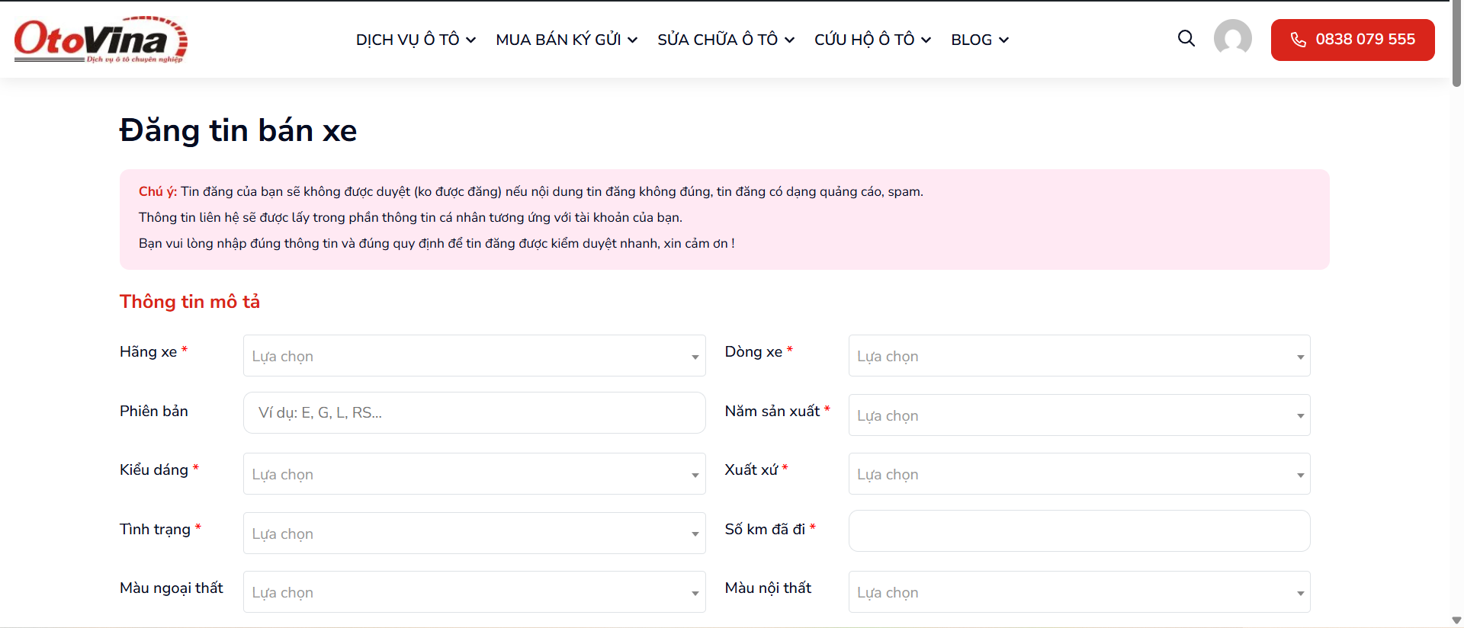1464x628 pixels.
Task: Open the Dòng xe dropdown
Action: 1078,356
